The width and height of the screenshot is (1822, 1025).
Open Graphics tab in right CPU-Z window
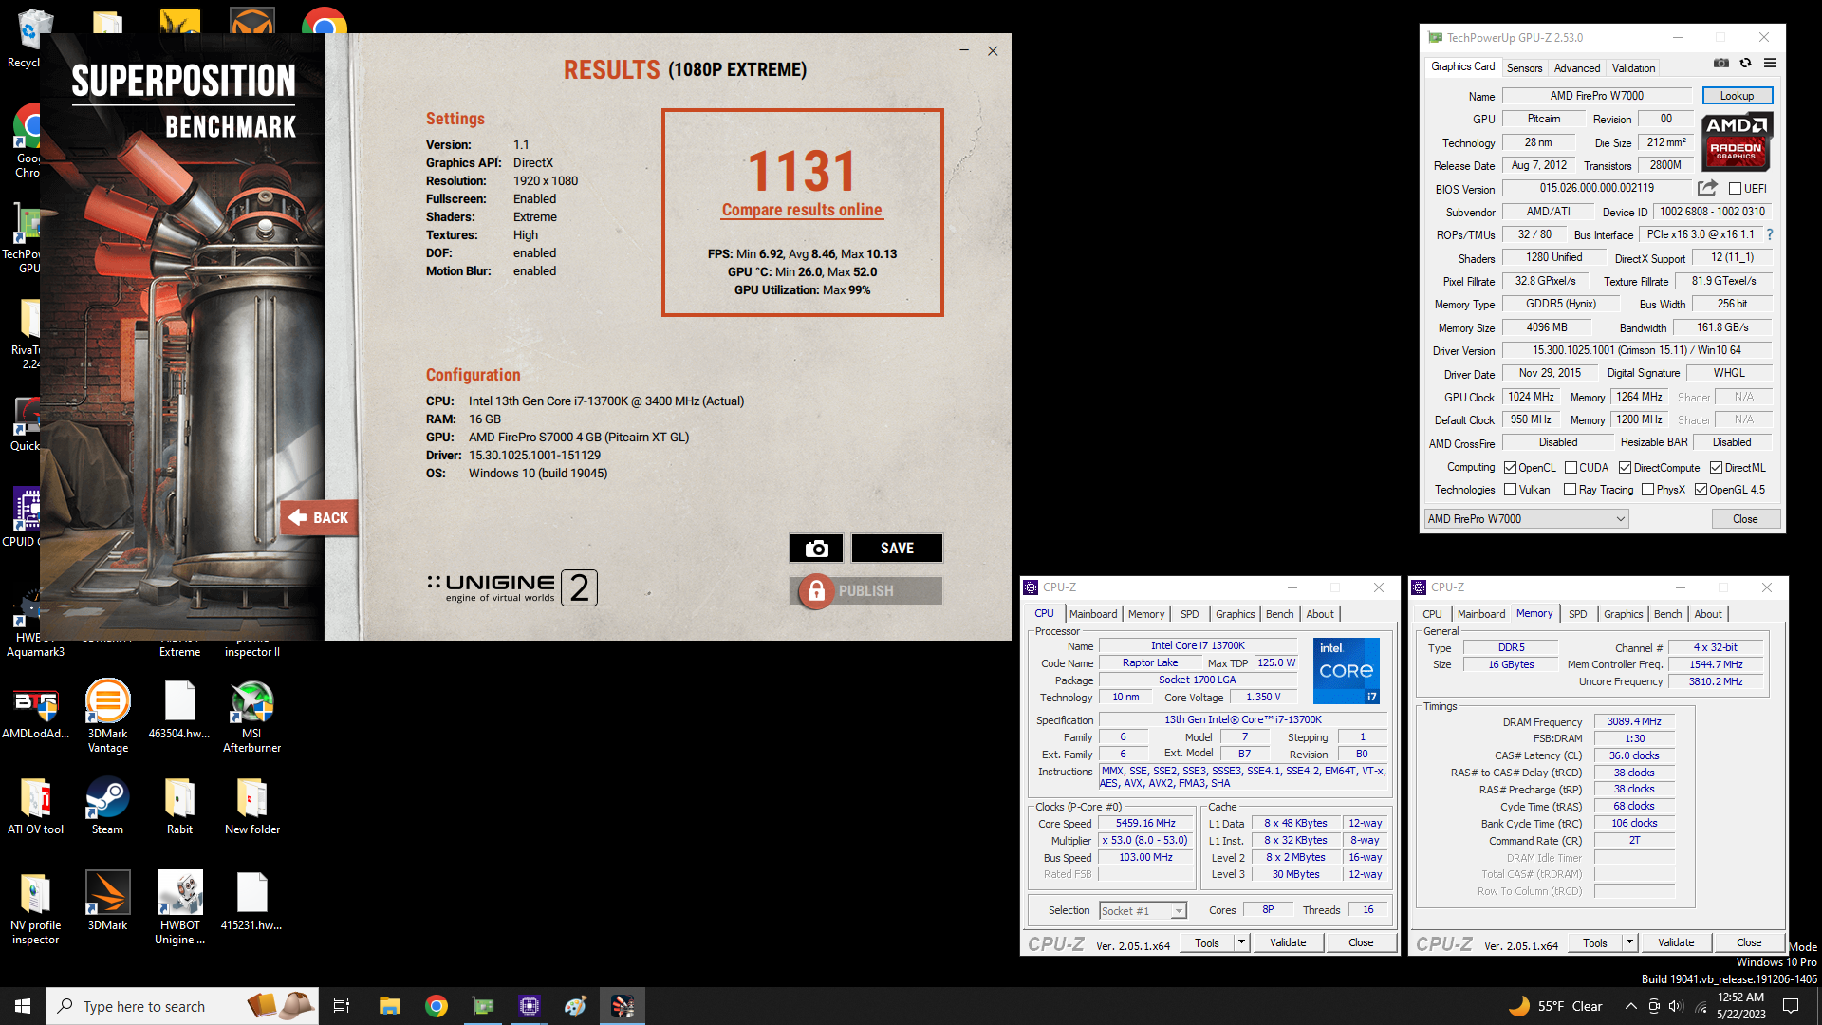1623,614
